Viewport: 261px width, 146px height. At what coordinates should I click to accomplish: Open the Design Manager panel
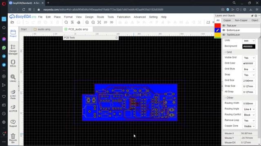[x=13, y=49]
